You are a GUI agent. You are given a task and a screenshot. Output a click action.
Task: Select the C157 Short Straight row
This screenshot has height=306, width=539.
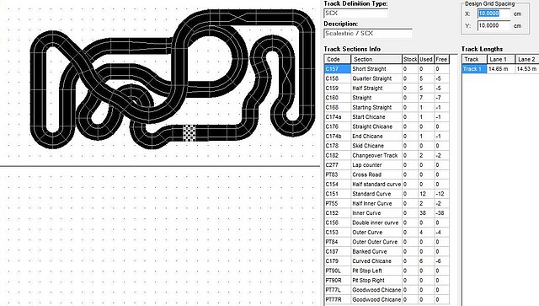[387, 69]
